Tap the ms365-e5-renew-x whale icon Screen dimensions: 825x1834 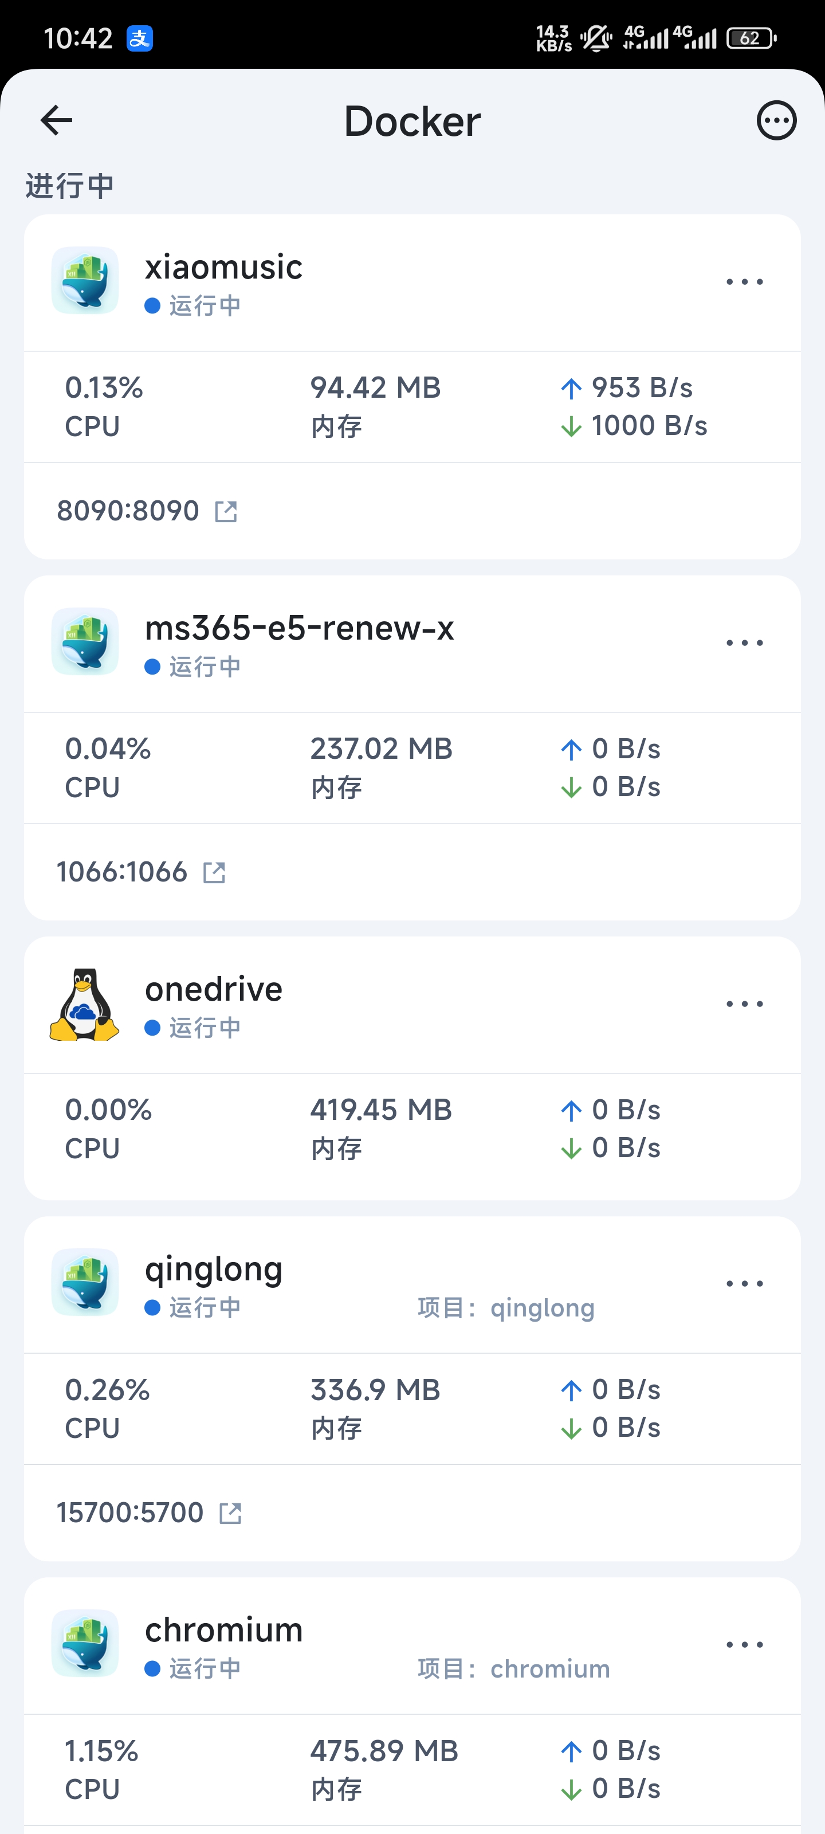[85, 641]
